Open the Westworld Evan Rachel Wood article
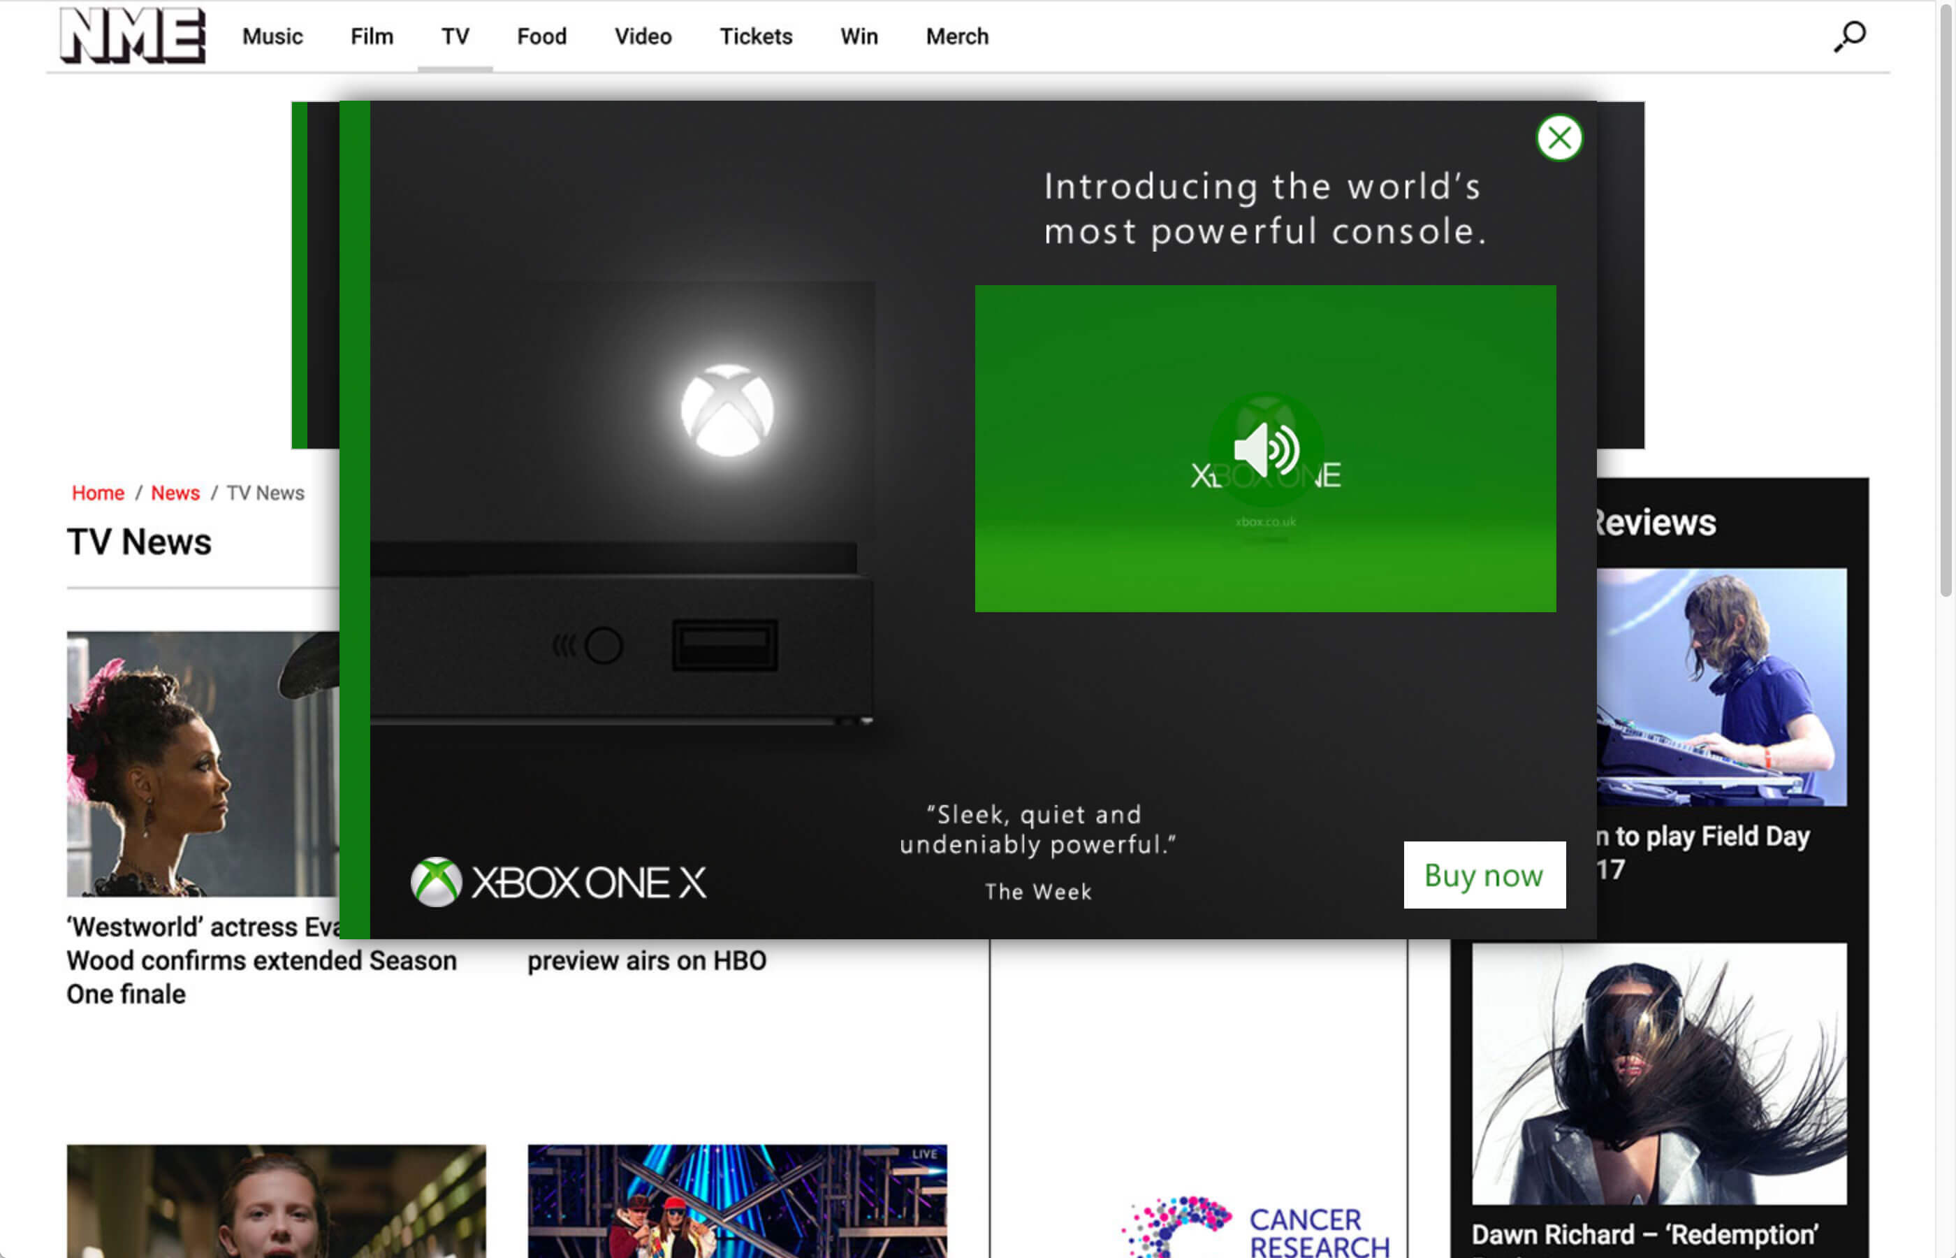The image size is (1956, 1258). tap(261, 961)
